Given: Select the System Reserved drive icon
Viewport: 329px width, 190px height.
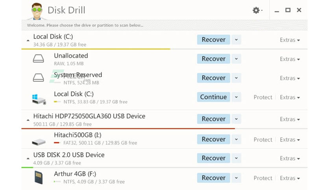Looking at the screenshot, I should [39, 78].
